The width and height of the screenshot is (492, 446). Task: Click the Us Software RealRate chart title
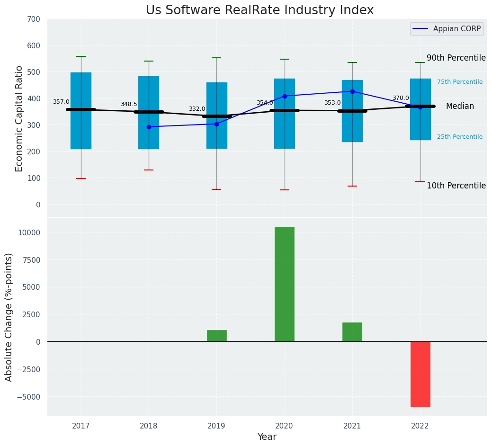point(259,10)
